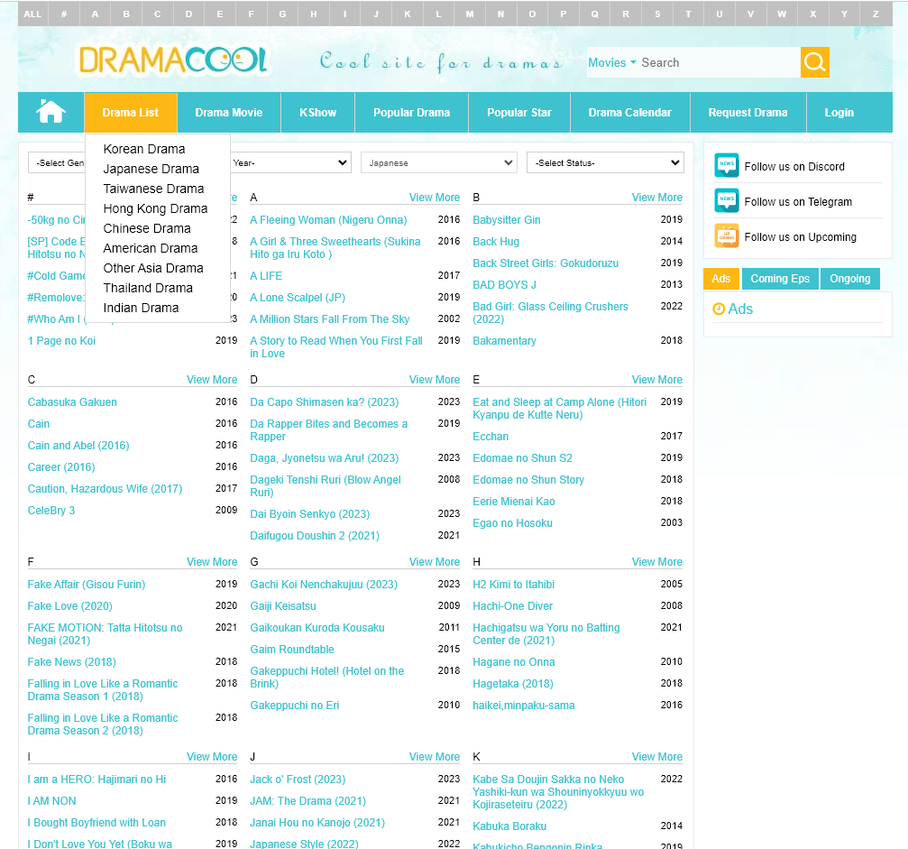Open Follow us on Discord link

point(793,166)
